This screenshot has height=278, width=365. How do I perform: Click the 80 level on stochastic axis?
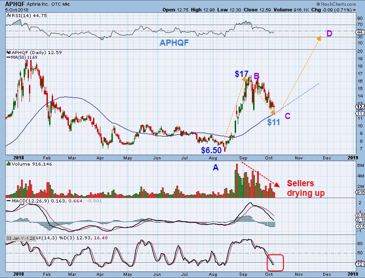pos(360,243)
